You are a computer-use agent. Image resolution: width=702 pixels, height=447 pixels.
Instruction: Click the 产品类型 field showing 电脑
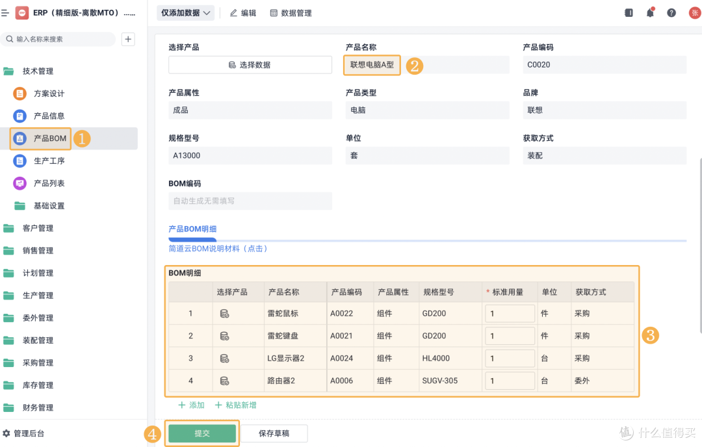pos(427,110)
